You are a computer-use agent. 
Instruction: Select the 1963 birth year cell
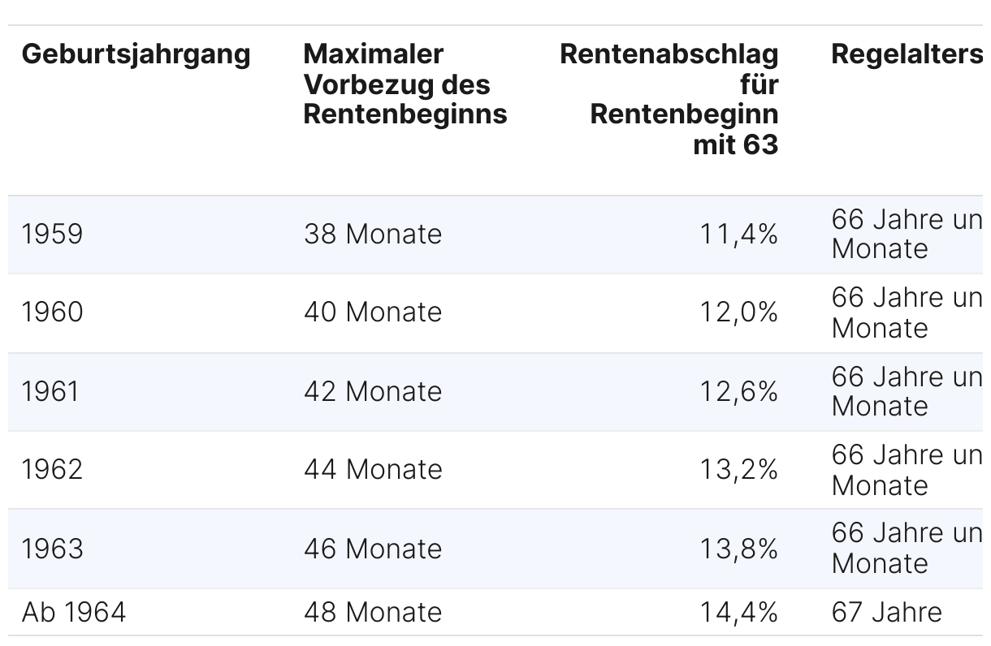pyautogui.click(x=52, y=549)
